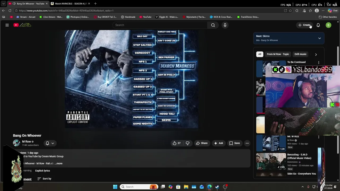Toggle subscription notification bell for M Row
This screenshot has width=340, height=191.
(50, 143)
